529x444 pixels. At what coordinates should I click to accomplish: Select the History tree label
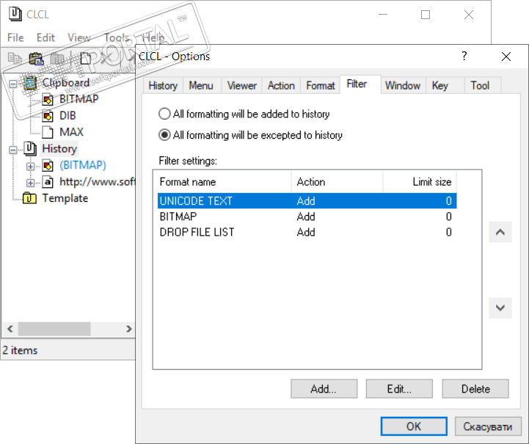(59, 149)
